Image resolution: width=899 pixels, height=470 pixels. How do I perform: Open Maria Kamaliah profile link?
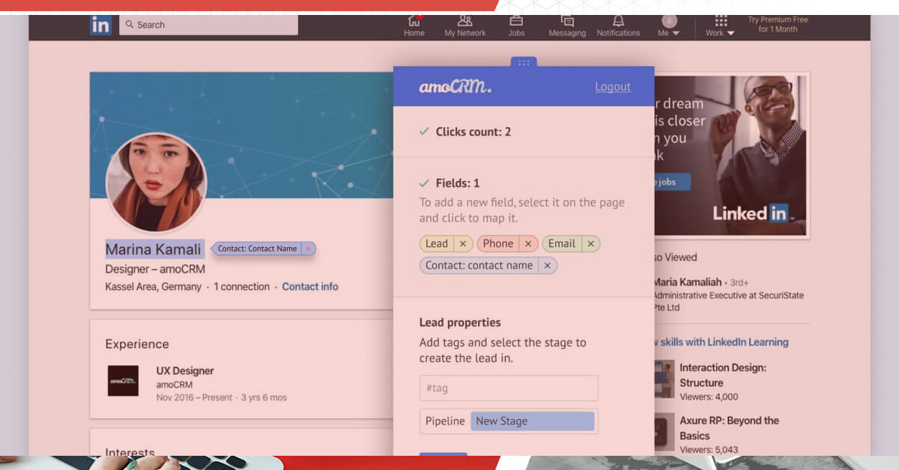[687, 282]
